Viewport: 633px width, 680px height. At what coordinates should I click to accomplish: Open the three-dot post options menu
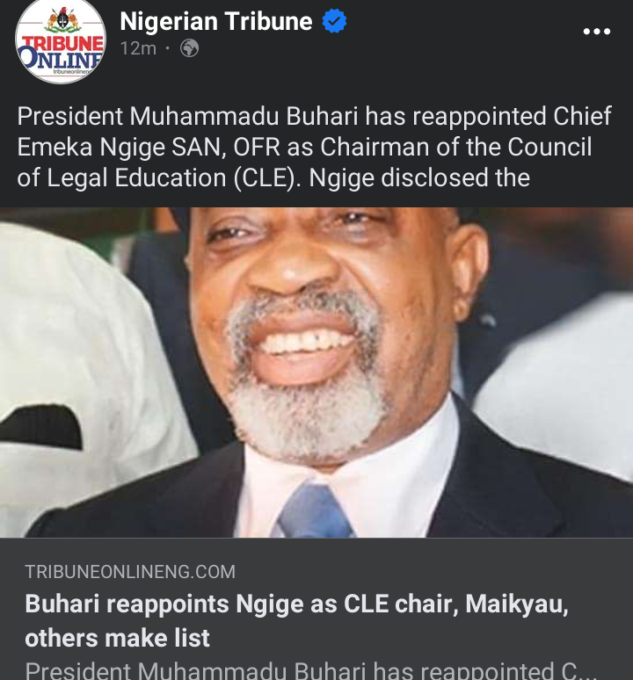(x=597, y=32)
